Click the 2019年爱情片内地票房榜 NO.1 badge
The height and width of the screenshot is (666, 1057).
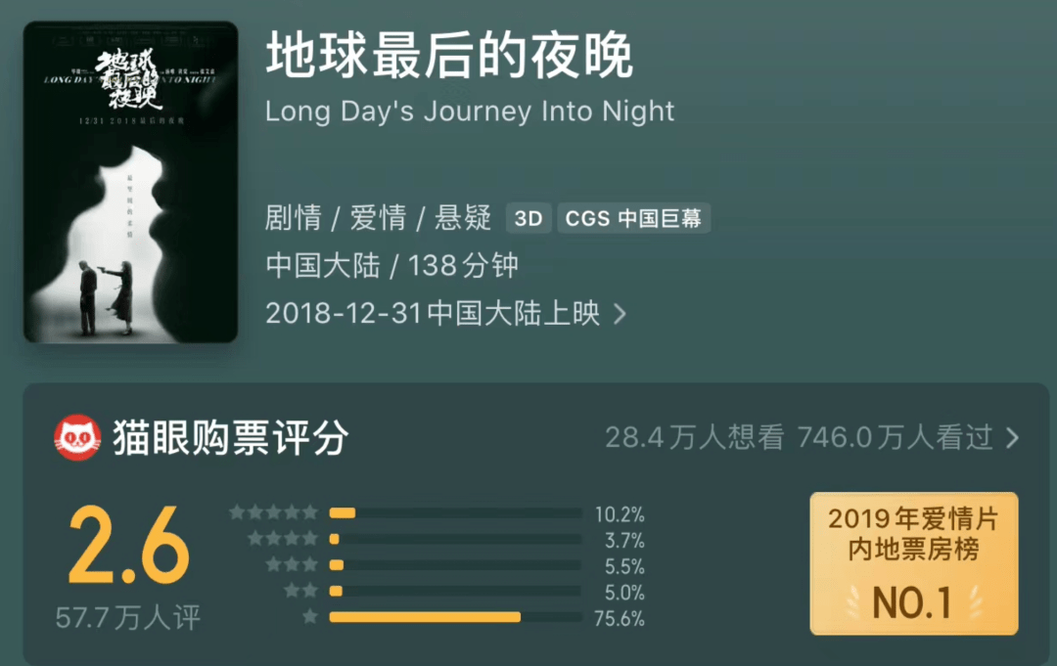point(913,564)
